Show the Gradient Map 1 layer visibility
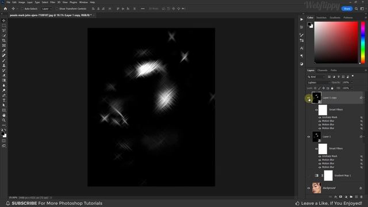Screen dimensions: 368x207 coord(309,175)
